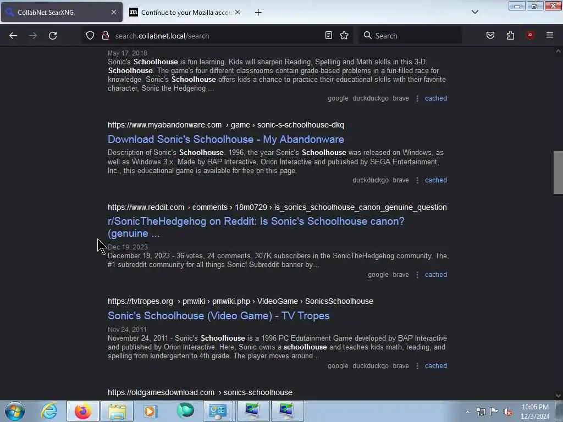Click the reddit.com result URL
563x422 pixels.
(277, 207)
